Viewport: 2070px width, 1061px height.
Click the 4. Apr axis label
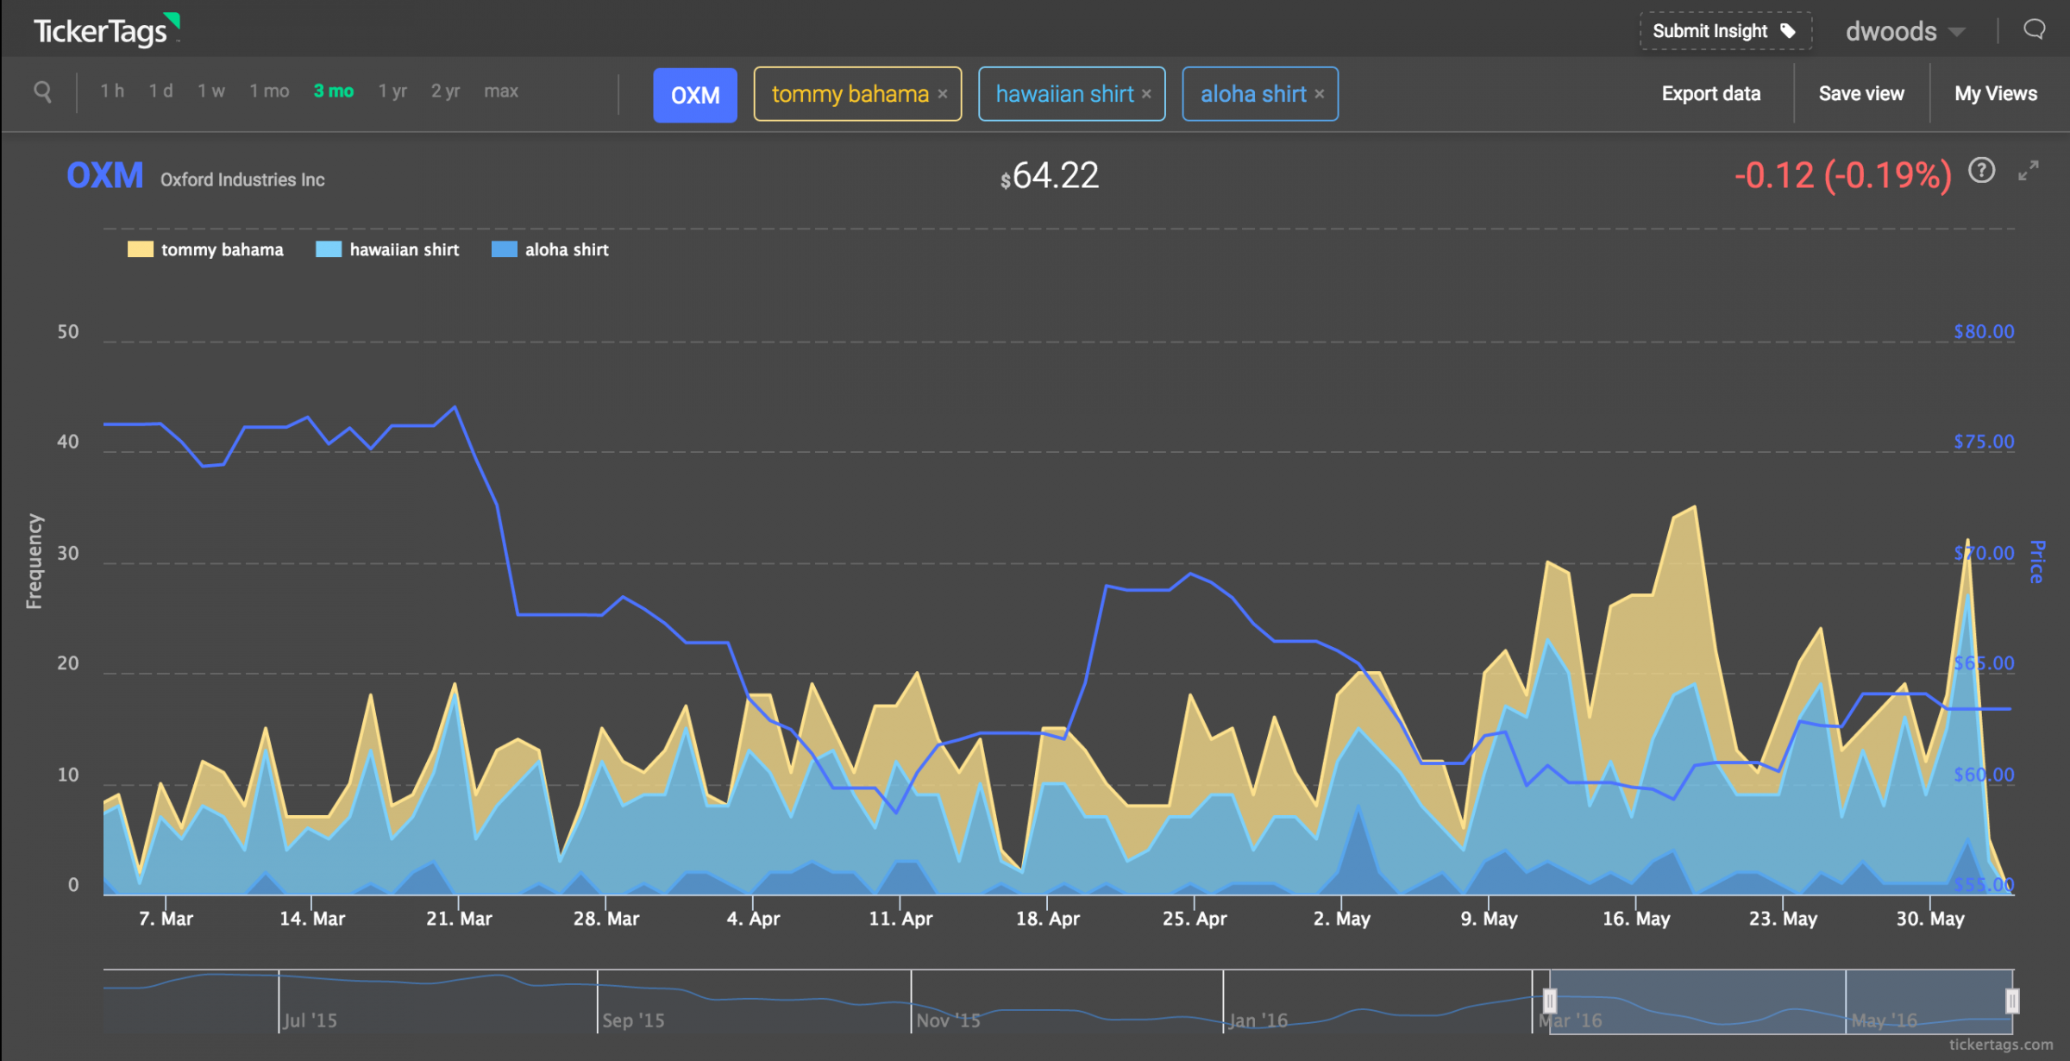(753, 919)
